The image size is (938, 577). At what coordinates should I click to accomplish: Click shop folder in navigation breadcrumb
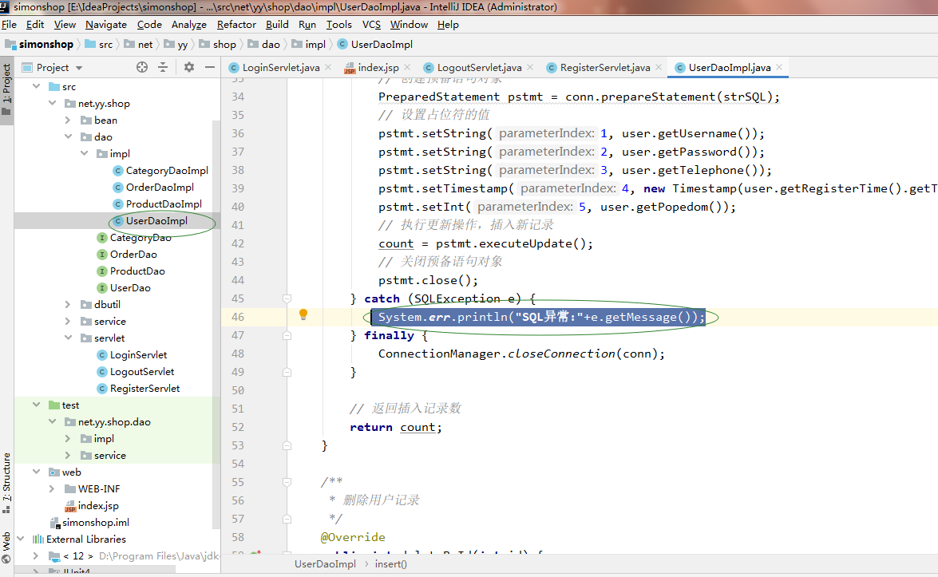point(218,44)
